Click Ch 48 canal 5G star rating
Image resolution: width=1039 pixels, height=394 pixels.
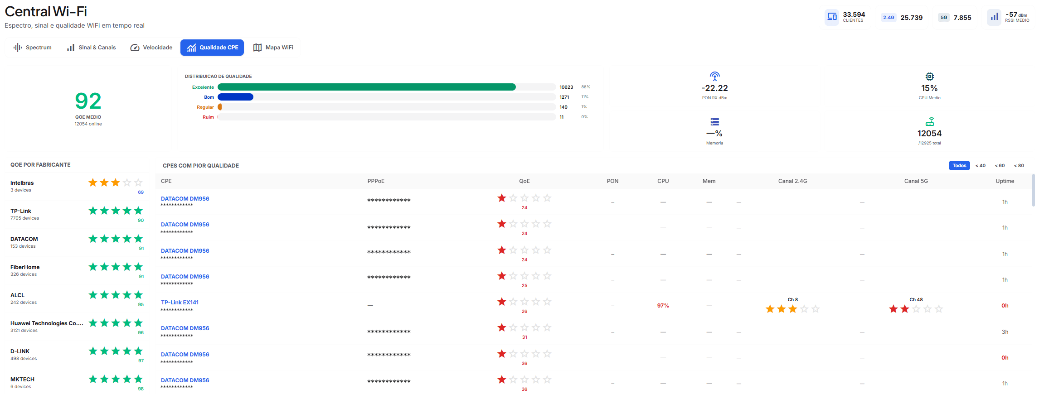pyautogui.click(x=916, y=309)
